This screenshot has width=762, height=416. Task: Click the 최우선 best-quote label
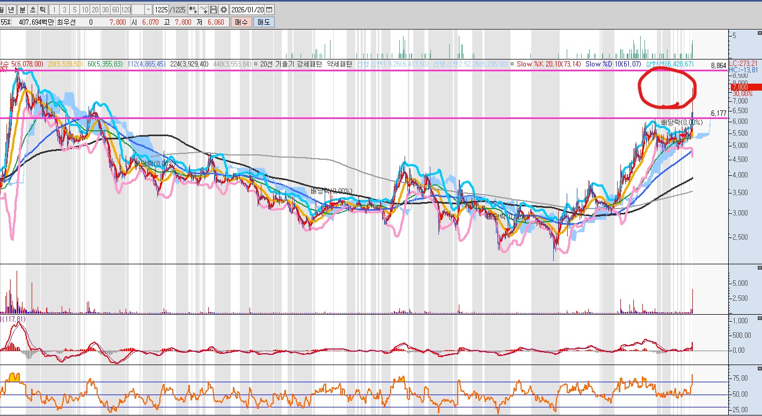pyautogui.click(x=66, y=22)
